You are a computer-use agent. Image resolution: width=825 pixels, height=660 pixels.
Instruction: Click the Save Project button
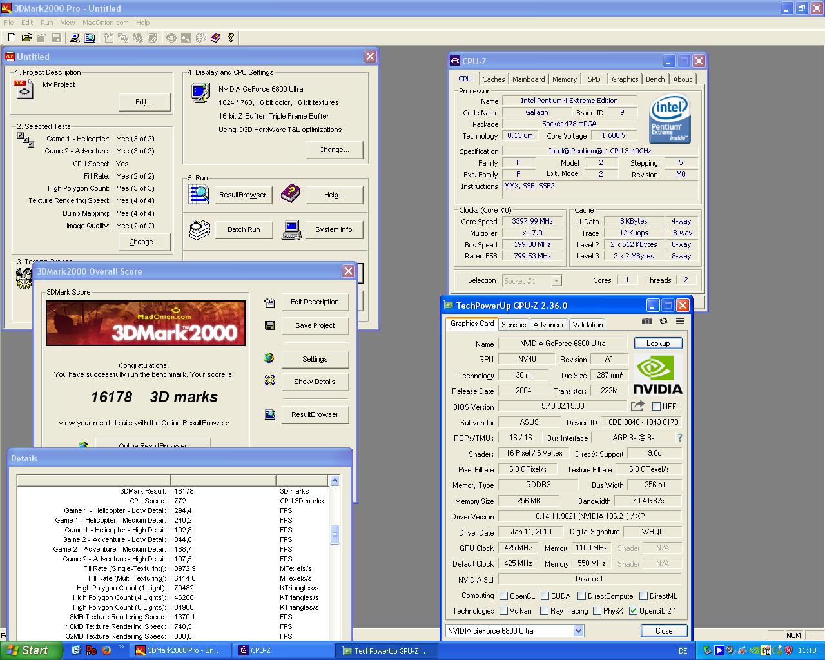pyautogui.click(x=315, y=325)
